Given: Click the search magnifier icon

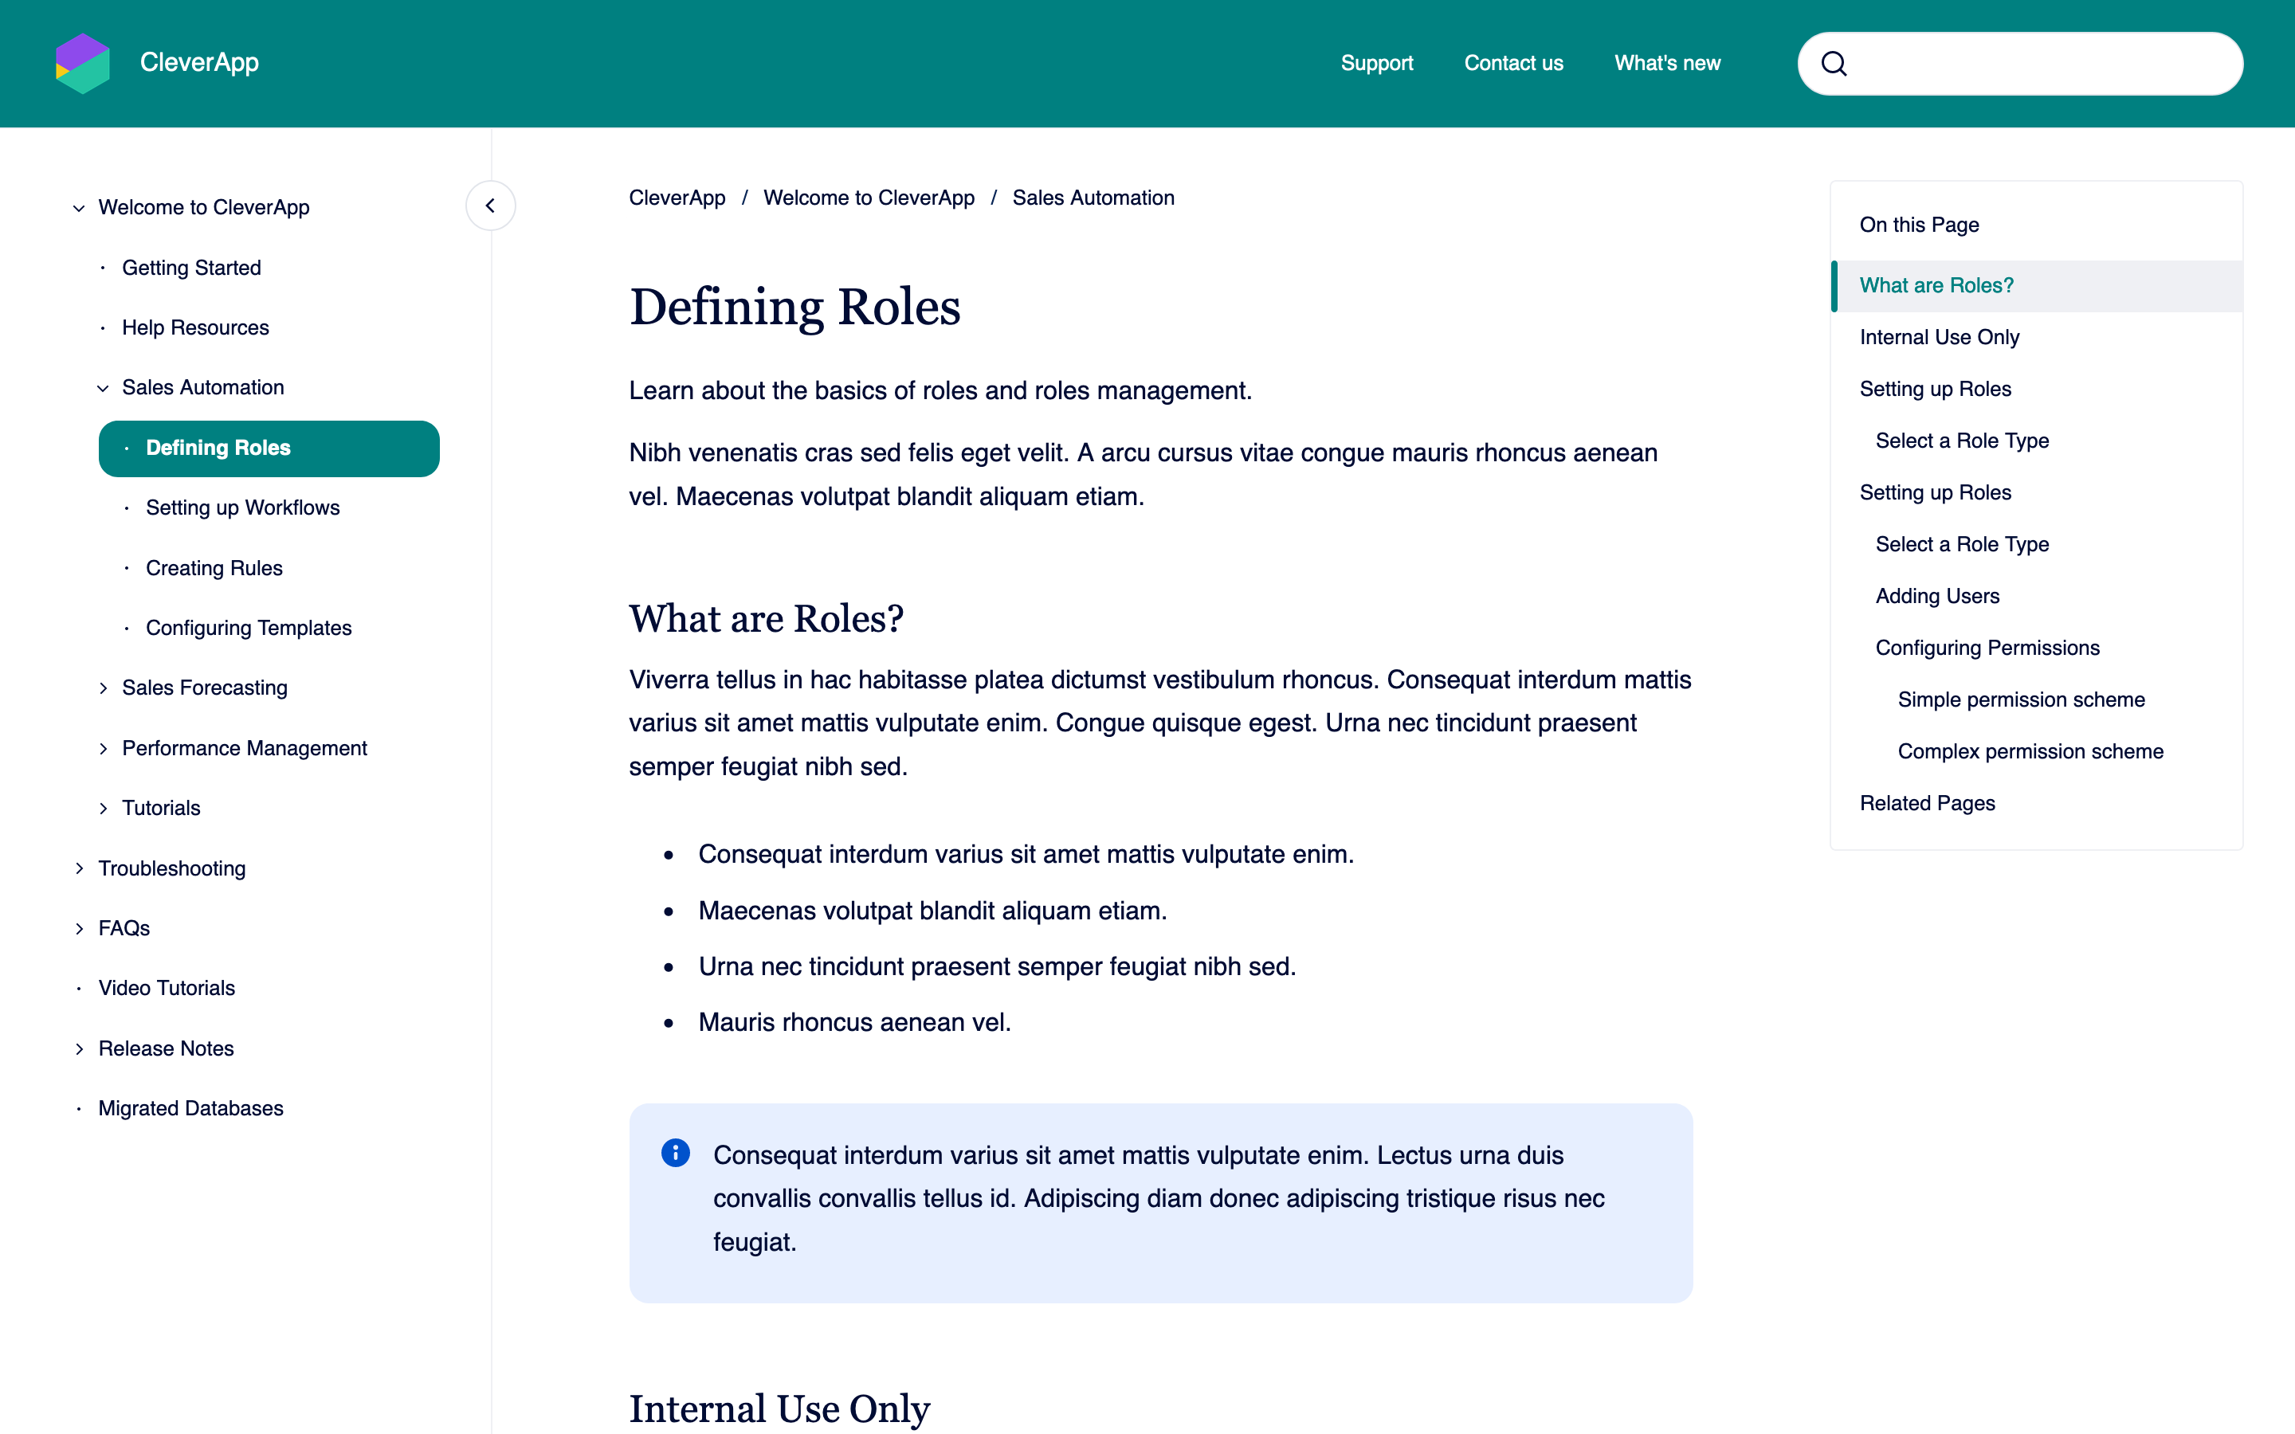Looking at the screenshot, I should (x=1834, y=64).
